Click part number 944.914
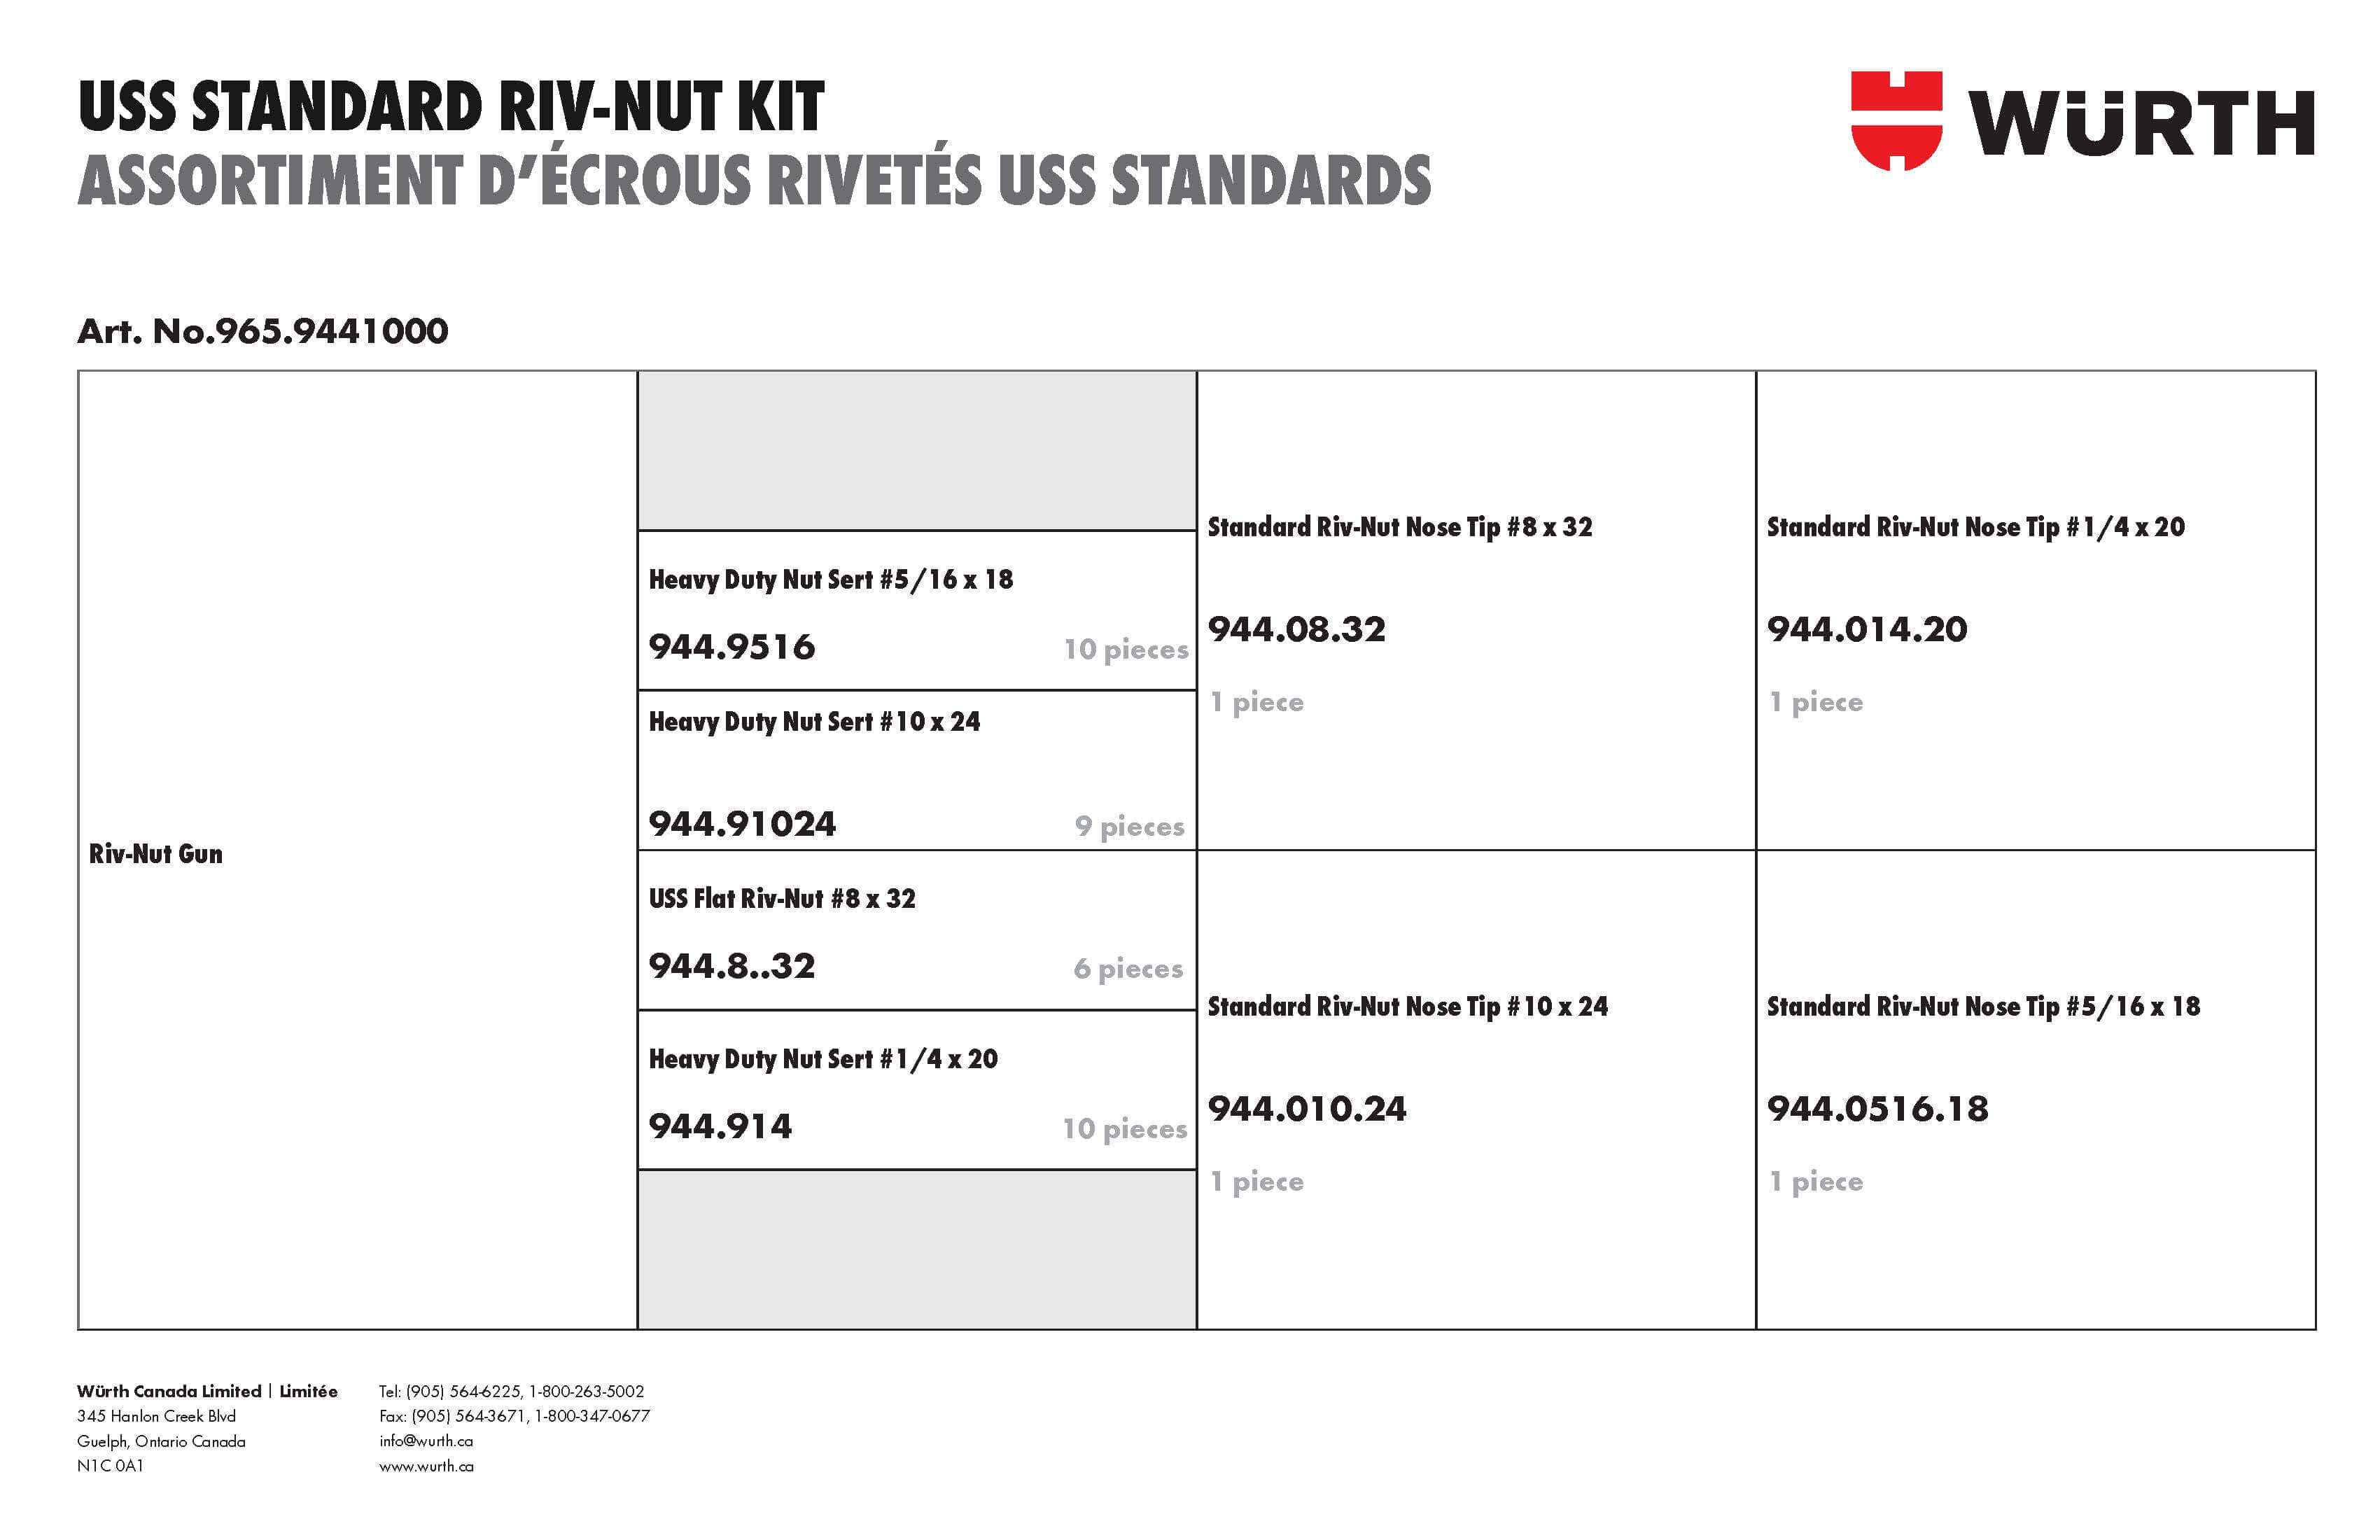The image size is (2380, 1540). click(720, 1127)
